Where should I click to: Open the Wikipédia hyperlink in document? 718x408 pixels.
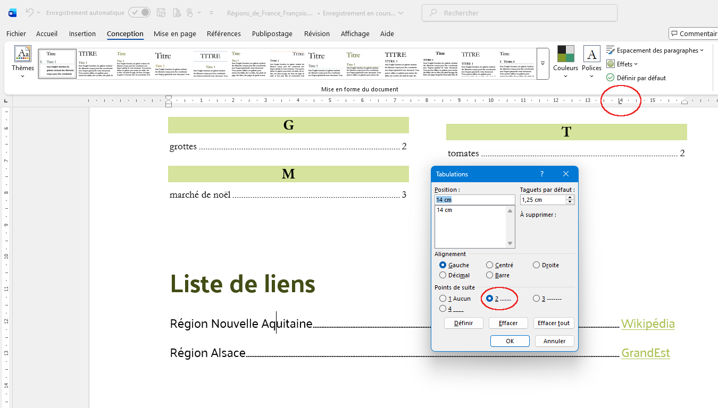647,324
